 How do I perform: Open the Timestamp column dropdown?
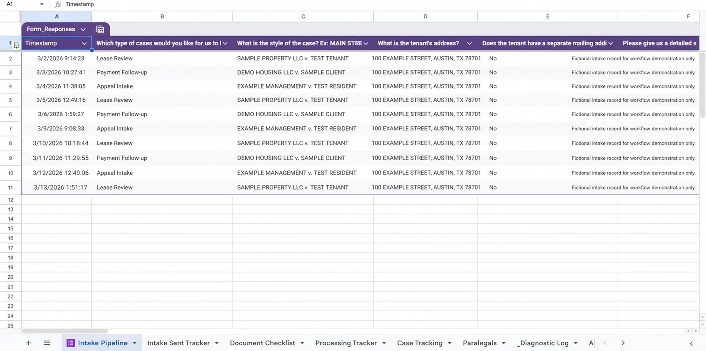(x=84, y=44)
